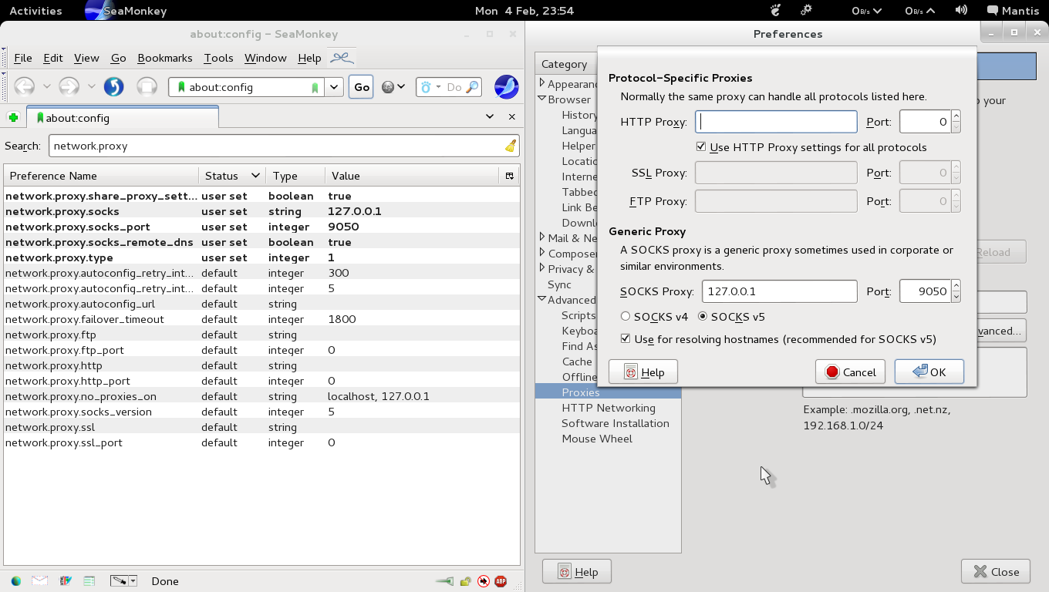The width and height of the screenshot is (1049, 592).
Task: Open Composer from the status bar icon
Action: [x=65, y=581]
